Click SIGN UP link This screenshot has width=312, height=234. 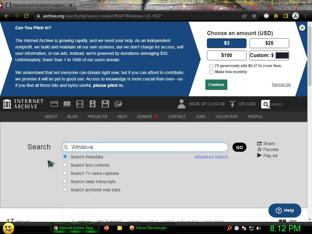click(197, 104)
